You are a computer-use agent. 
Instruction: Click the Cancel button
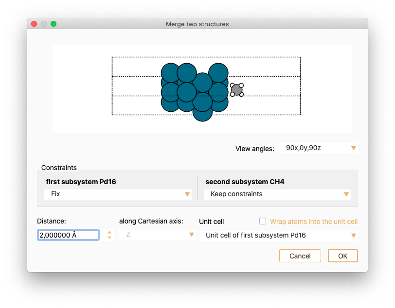300,256
